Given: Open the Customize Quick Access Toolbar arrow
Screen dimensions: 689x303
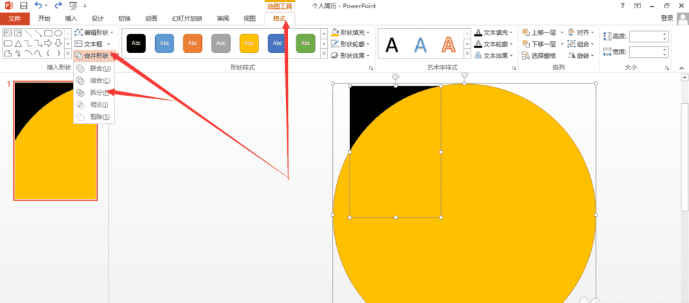Looking at the screenshot, I should coord(84,6).
